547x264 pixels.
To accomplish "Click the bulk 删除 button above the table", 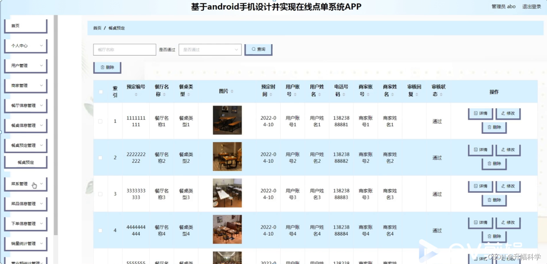I will [x=107, y=67].
